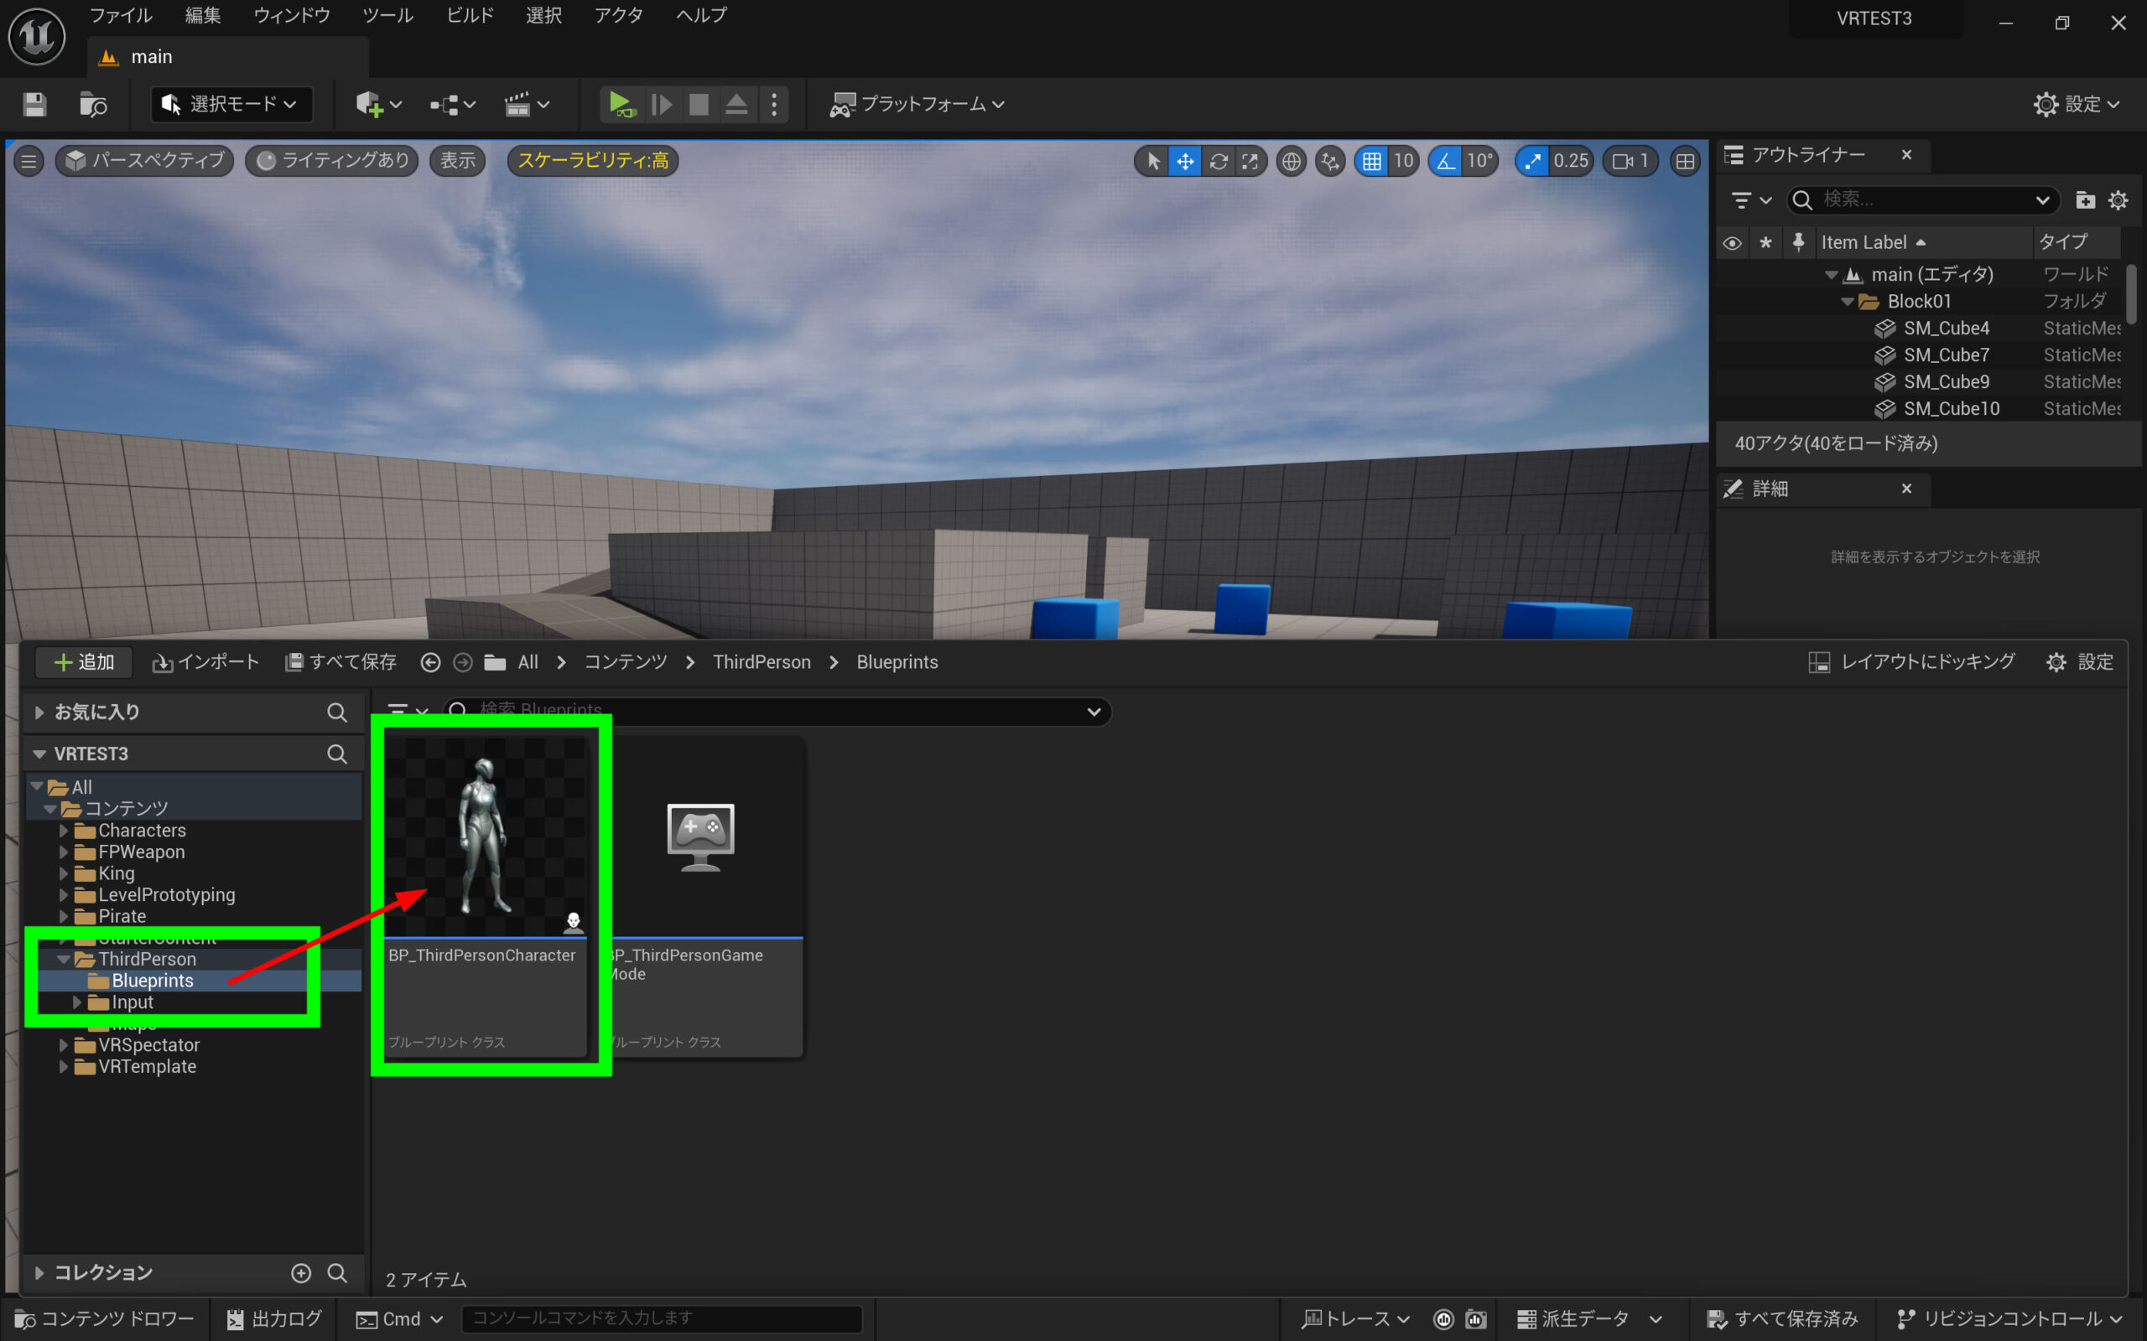Click the インポート button in content browser
This screenshot has height=1341, width=2147.
(x=205, y=662)
